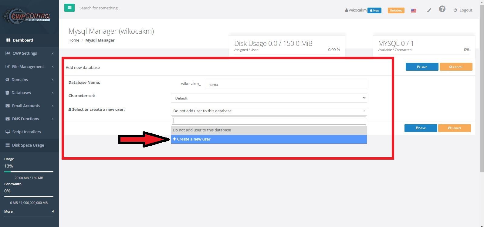Click the Domains globe icon
Screen dimensions: 484x227
coord(7,80)
